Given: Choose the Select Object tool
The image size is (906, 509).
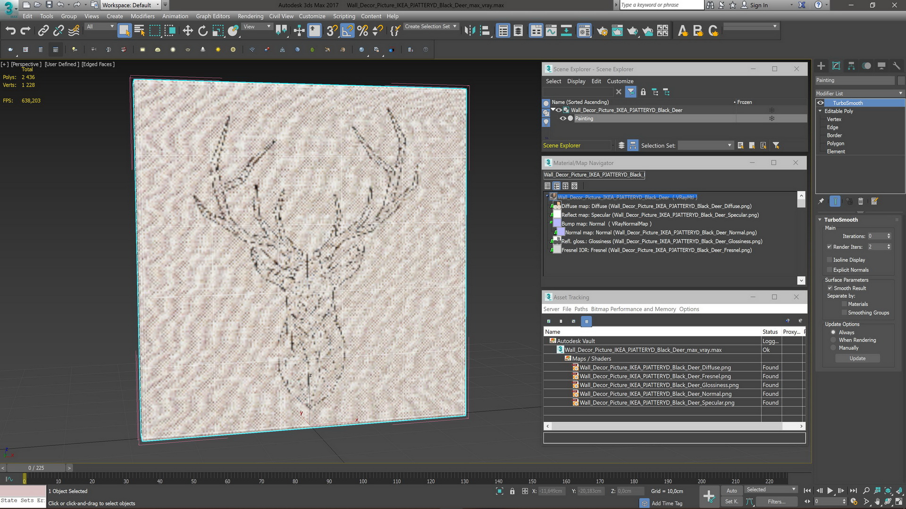Looking at the screenshot, I should (124, 31).
